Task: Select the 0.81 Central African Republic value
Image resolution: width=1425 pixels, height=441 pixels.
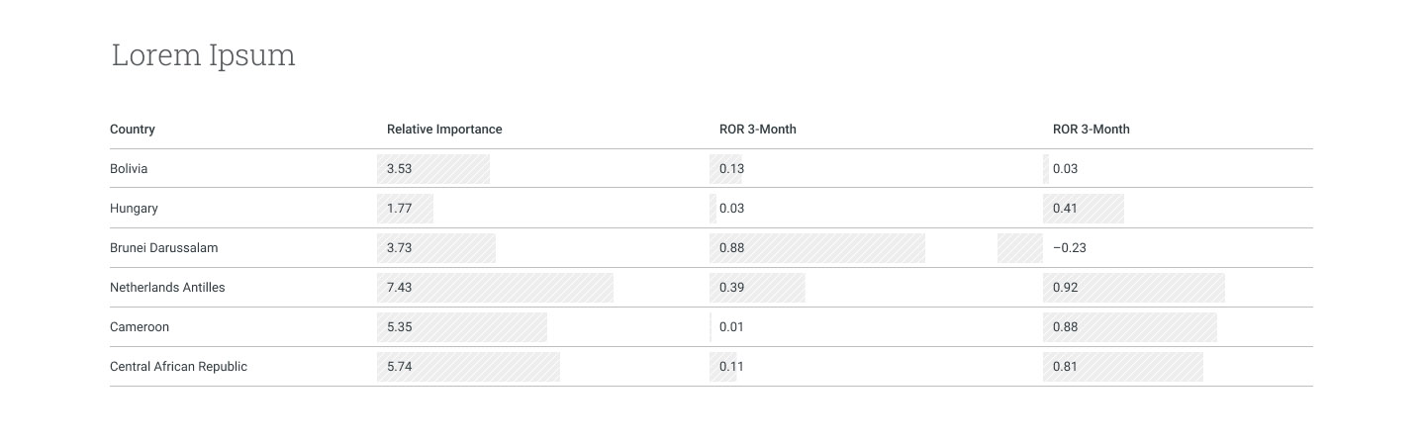Action: (1066, 367)
